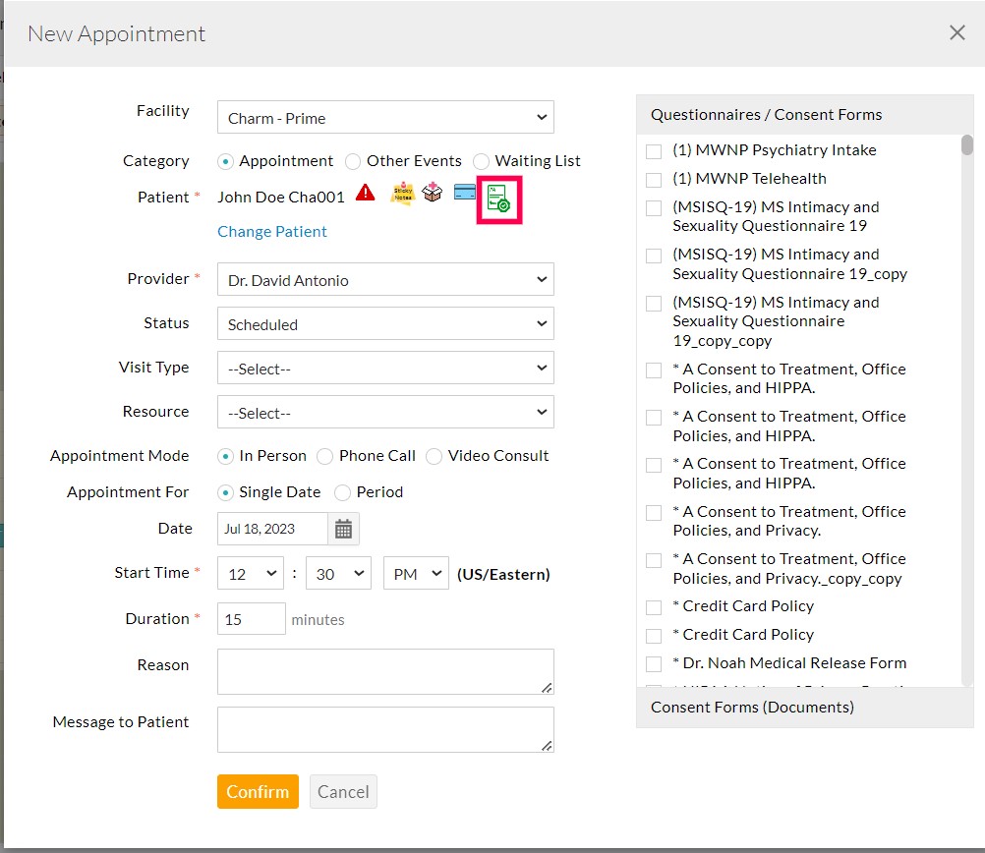The image size is (985, 853).
Task: Click the medical supplies box icon
Action: tap(433, 194)
